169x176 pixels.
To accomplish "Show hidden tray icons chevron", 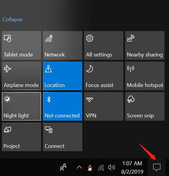I will click(79, 167).
